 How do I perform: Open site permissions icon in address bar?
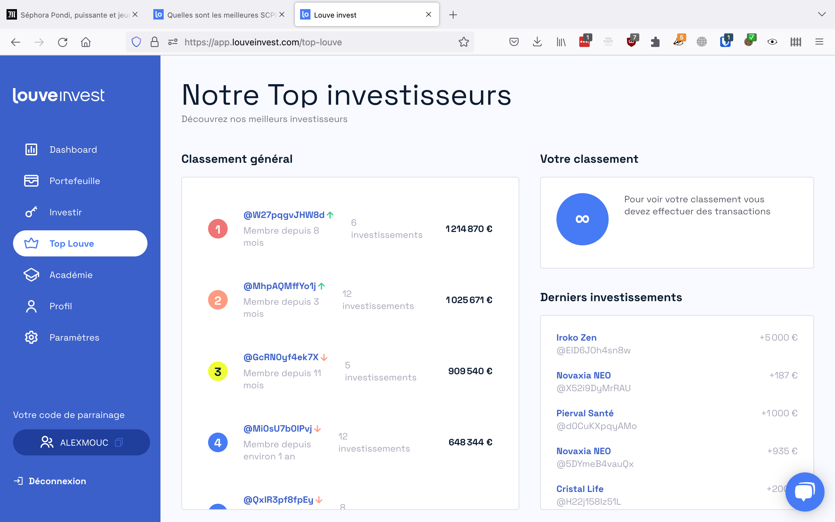[173, 42]
